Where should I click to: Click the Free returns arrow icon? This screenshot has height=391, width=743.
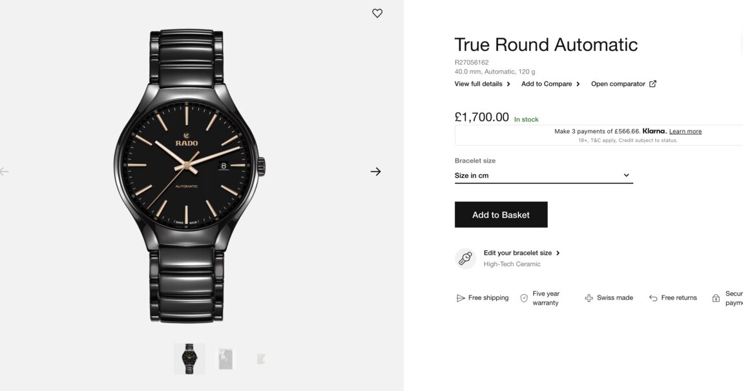[653, 298]
